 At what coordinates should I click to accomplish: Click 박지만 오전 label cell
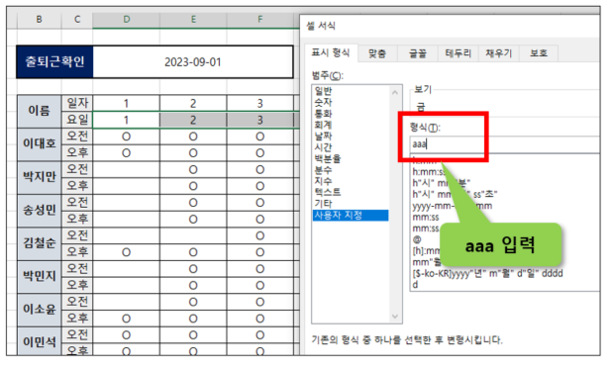tap(77, 169)
